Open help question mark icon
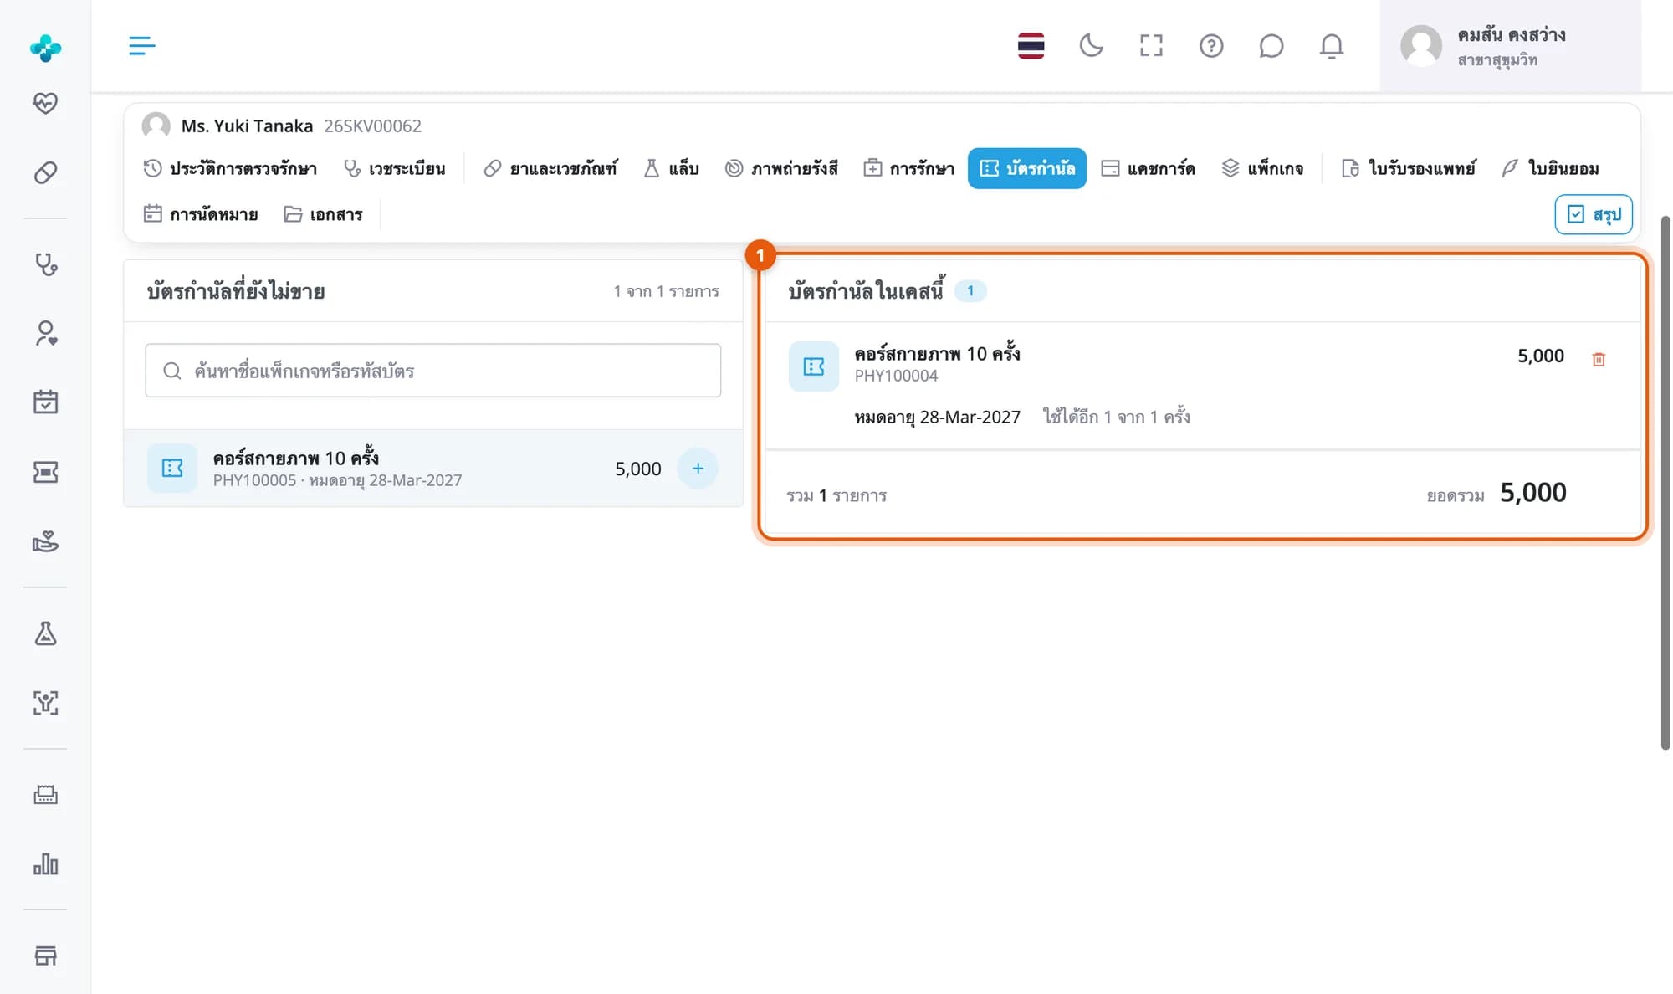1673x994 pixels. [x=1210, y=45]
